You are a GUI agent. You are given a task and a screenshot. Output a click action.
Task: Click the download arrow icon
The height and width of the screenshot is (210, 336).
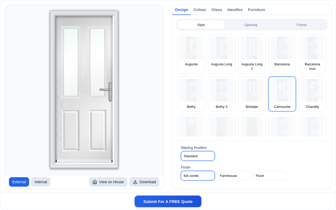click(135, 182)
